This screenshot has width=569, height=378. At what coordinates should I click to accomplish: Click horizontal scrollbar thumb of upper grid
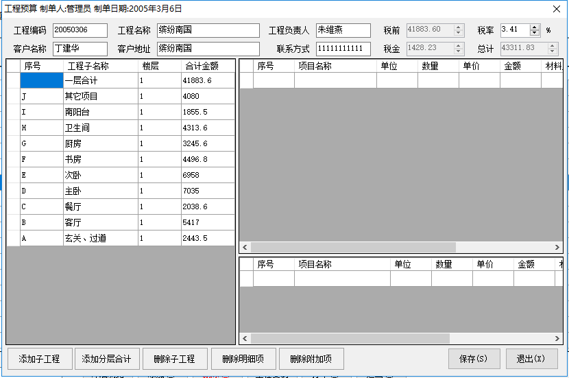[353, 247]
